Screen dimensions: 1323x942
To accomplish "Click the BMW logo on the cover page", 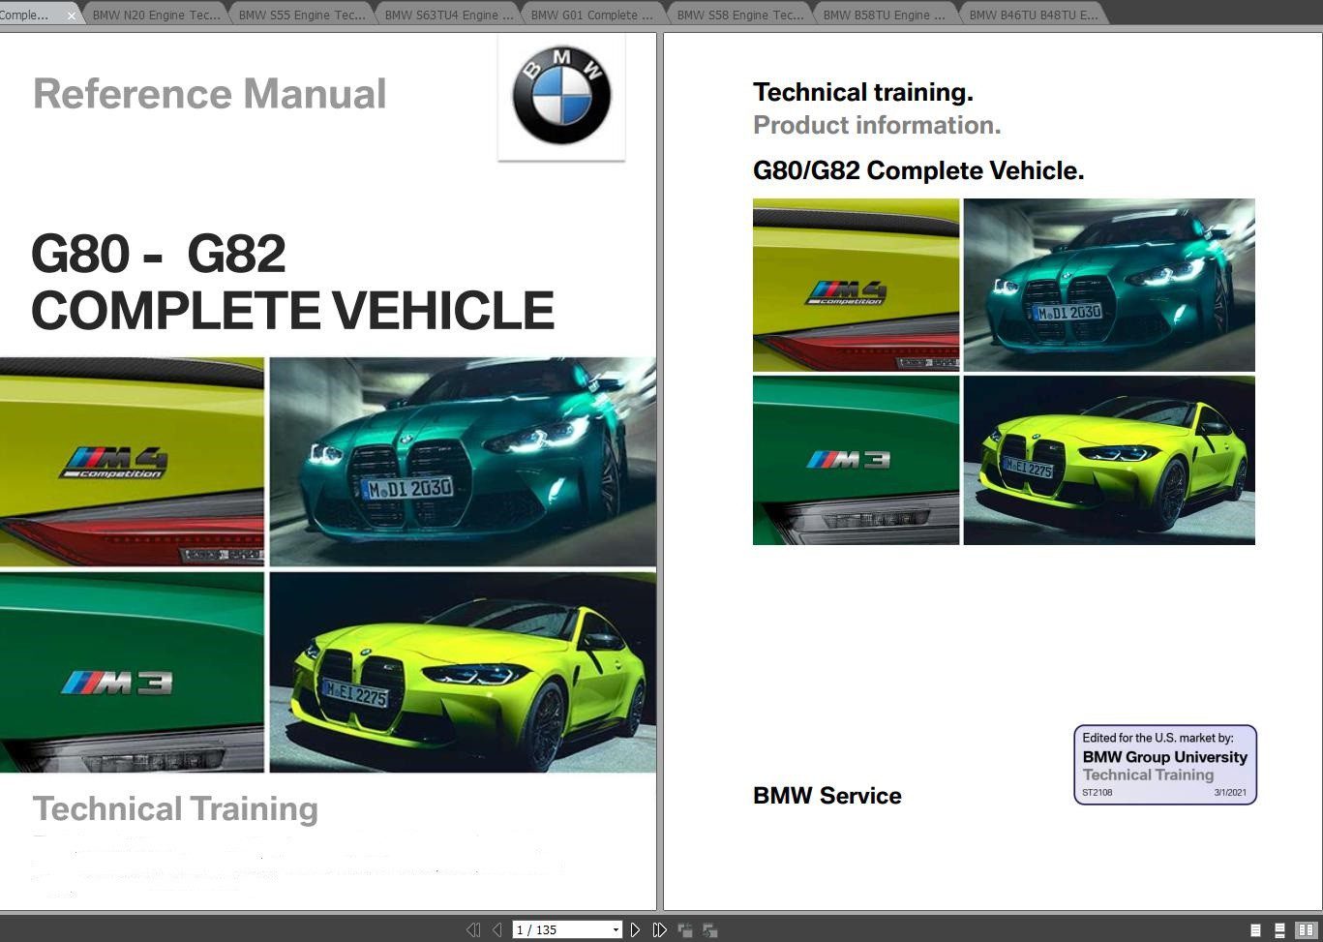I will click(x=561, y=97).
